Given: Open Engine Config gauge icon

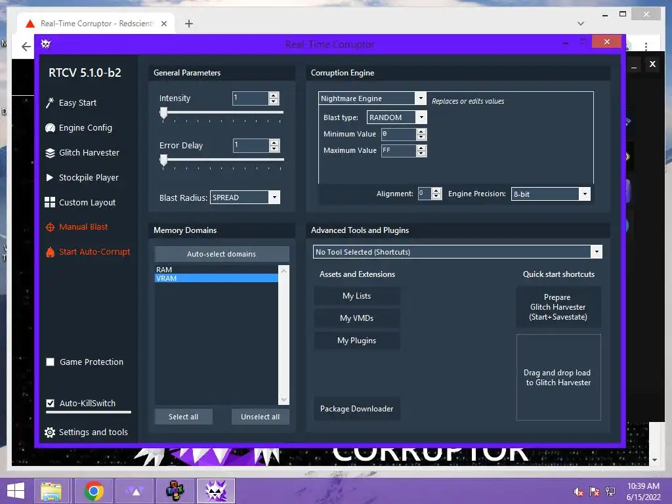Looking at the screenshot, I should 50,128.
